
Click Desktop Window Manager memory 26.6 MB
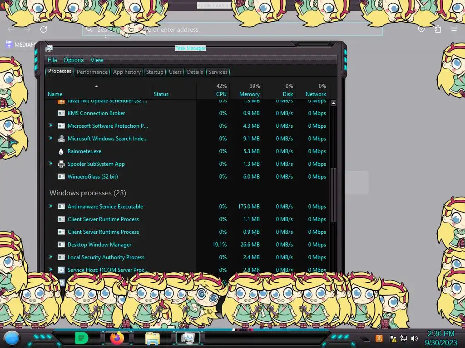[x=250, y=245]
